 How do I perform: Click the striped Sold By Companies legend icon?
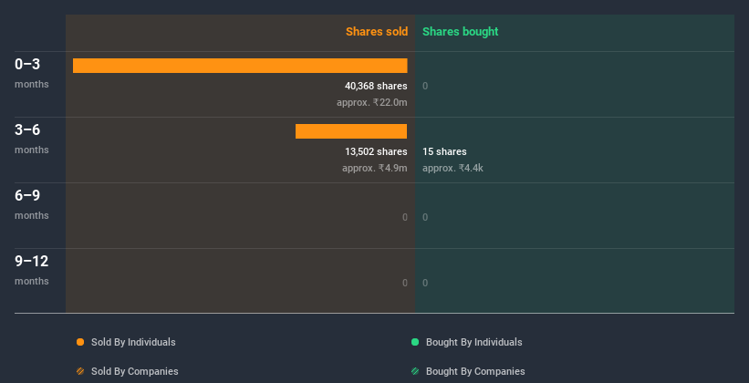(x=80, y=371)
